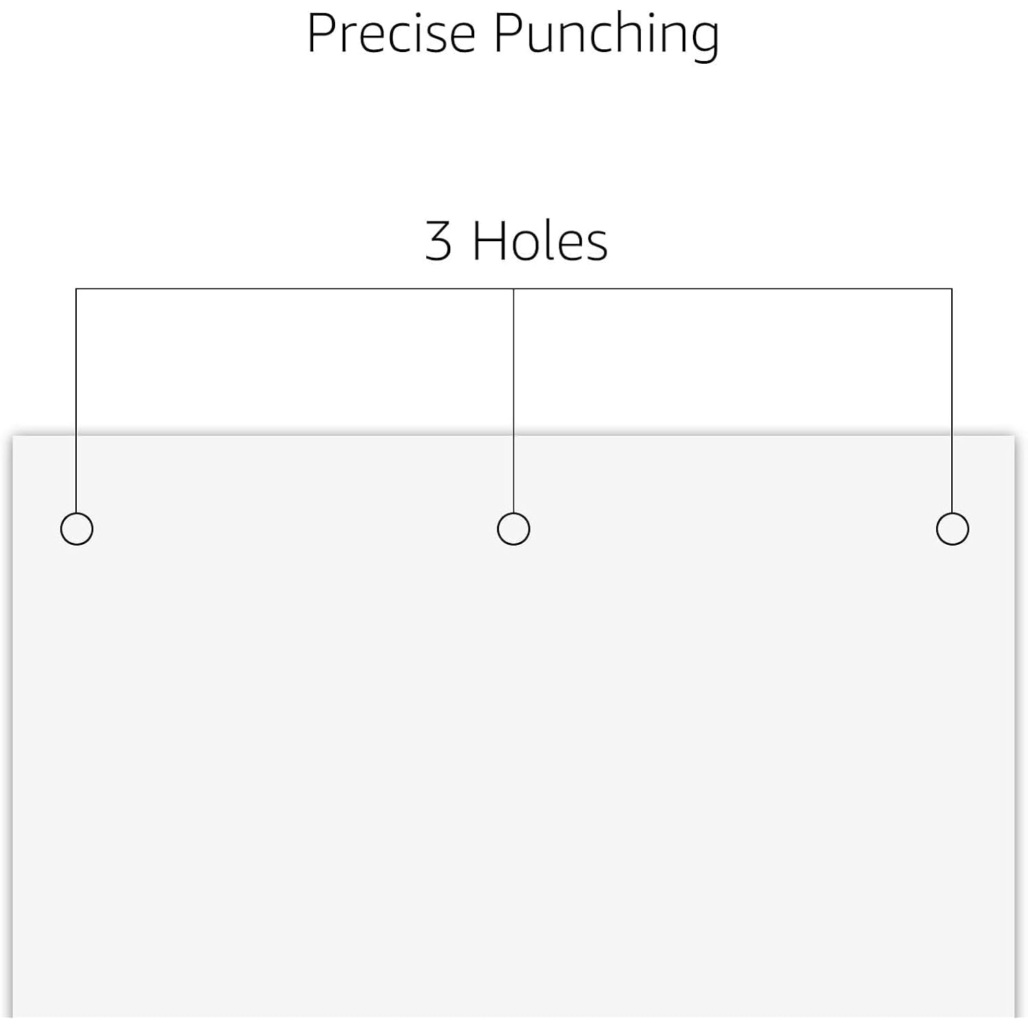This screenshot has height=1028, width=1028.
Task: Click horizontal bracket line right of center
Action: click(x=733, y=289)
